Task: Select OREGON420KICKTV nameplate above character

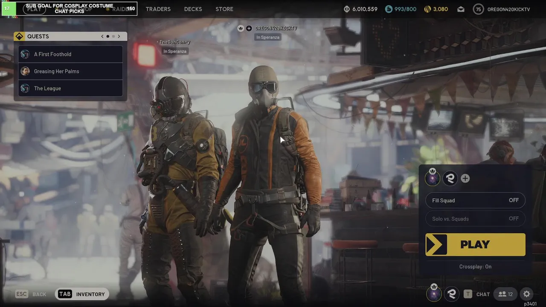Action: [x=276, y=28]
